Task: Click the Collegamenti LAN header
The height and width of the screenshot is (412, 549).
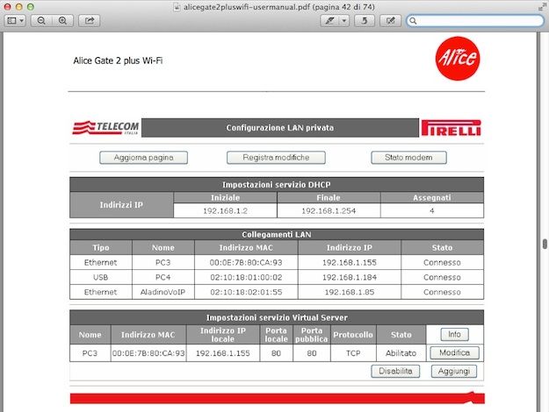Action: pyautogui.click(x=277, y=234)
